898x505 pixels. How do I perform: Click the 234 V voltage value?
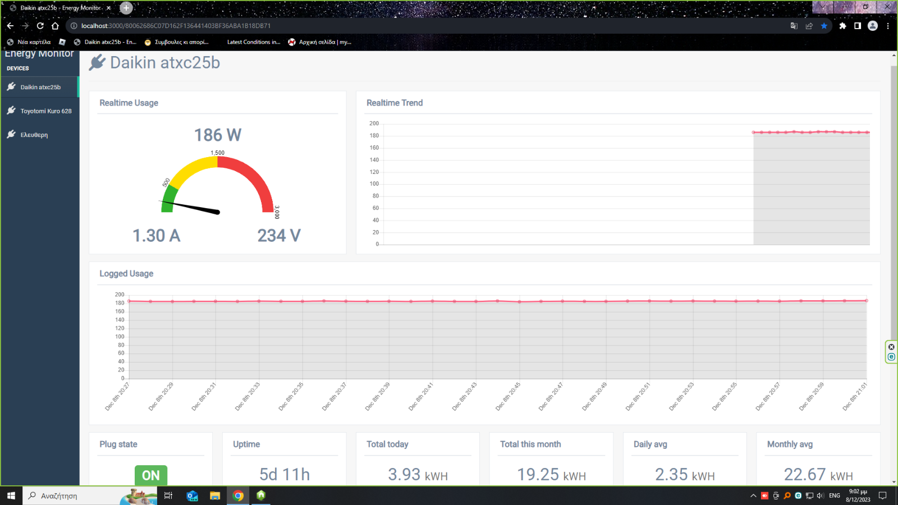click(279, 236)
